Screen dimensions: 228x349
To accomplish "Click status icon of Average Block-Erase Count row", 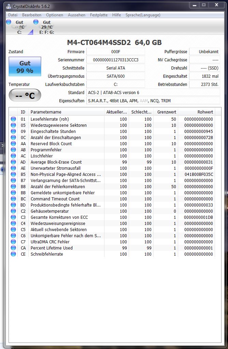I will (13, 162).
